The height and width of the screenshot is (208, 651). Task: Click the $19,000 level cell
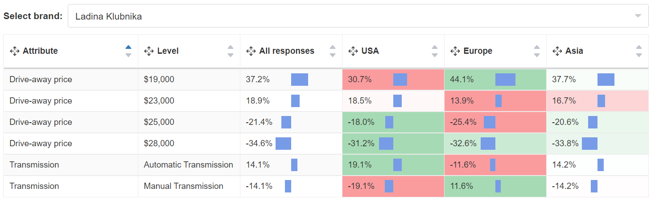tap(159, 80)
